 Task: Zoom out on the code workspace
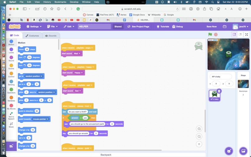click(199, 136)
